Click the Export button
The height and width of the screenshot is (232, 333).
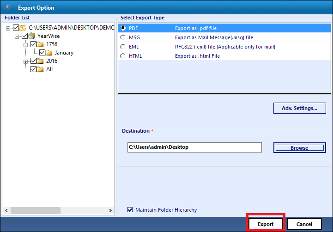click(266, 224)
